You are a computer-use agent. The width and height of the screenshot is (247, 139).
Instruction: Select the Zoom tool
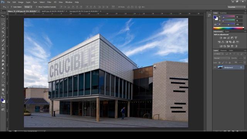click(3, 93)
